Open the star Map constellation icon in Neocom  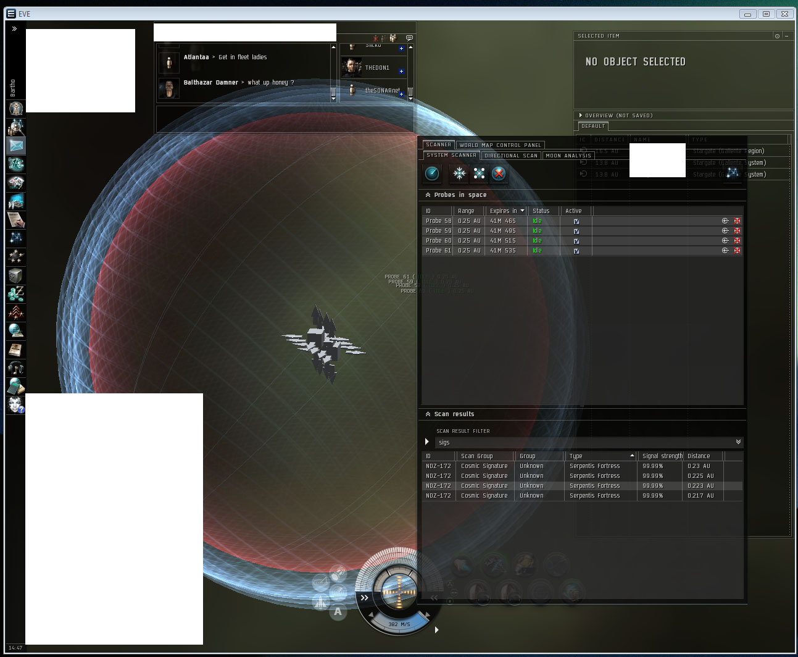(x=16, y=238)
